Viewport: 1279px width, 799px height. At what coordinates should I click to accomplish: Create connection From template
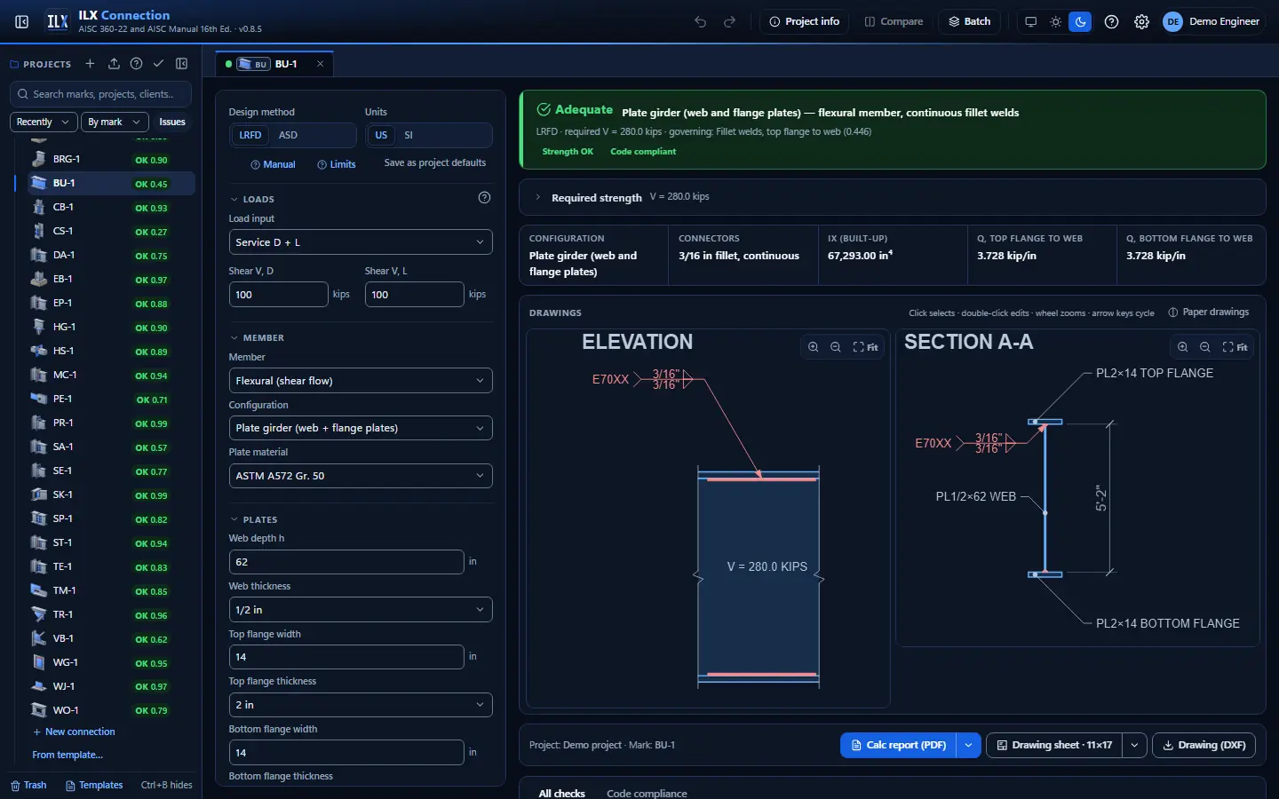[x=68, y=755]
